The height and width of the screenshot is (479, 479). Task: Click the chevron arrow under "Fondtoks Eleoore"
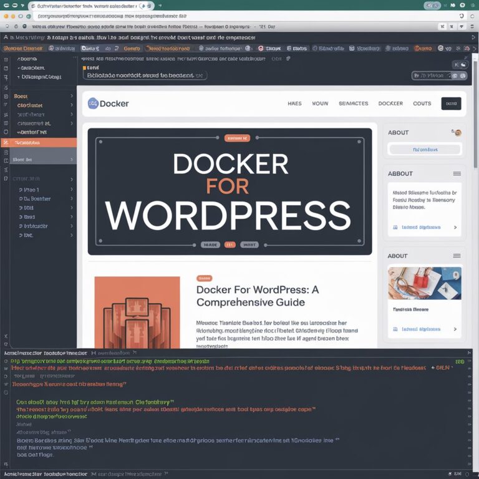tap(455, 329)
